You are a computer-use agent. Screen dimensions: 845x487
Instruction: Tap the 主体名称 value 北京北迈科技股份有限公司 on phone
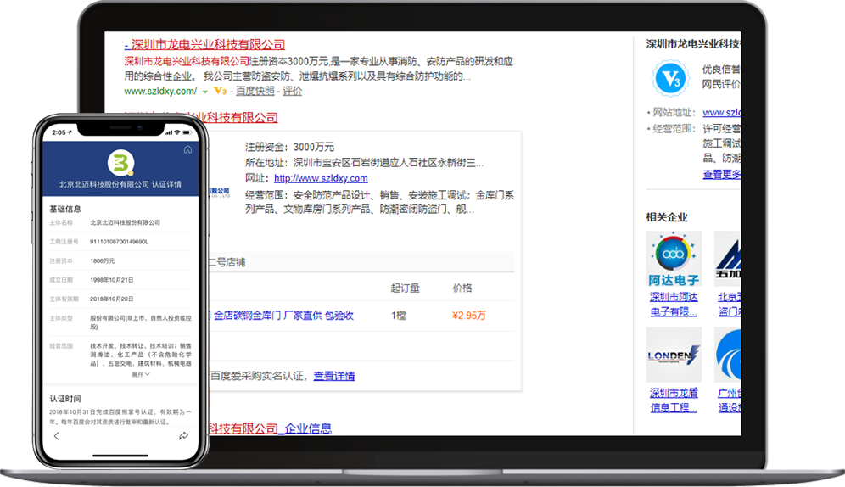[125, 222]
